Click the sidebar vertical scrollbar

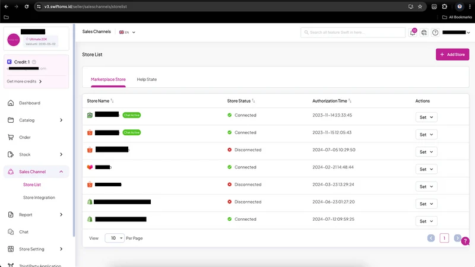(74, 130)
